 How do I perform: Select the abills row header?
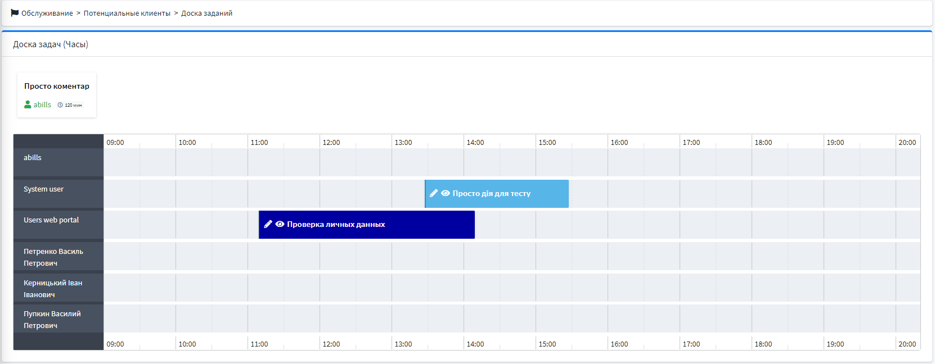[33, 158]
